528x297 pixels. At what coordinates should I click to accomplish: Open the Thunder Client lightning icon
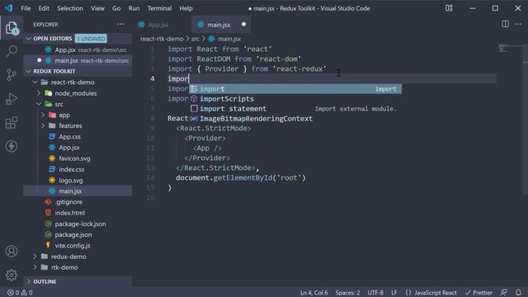(12, 146)
